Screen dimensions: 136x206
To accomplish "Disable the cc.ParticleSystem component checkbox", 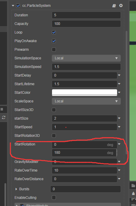I will click(18, 6).
